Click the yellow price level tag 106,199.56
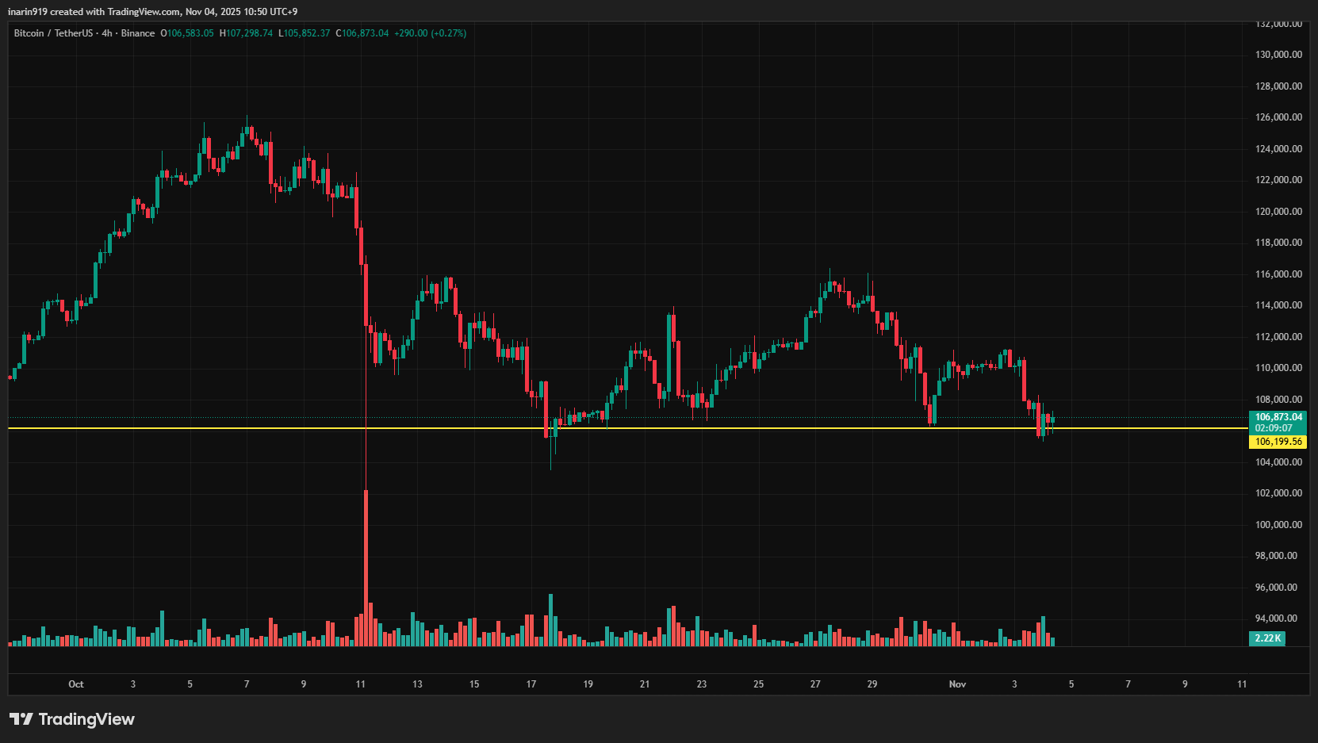 [1278, 442]
